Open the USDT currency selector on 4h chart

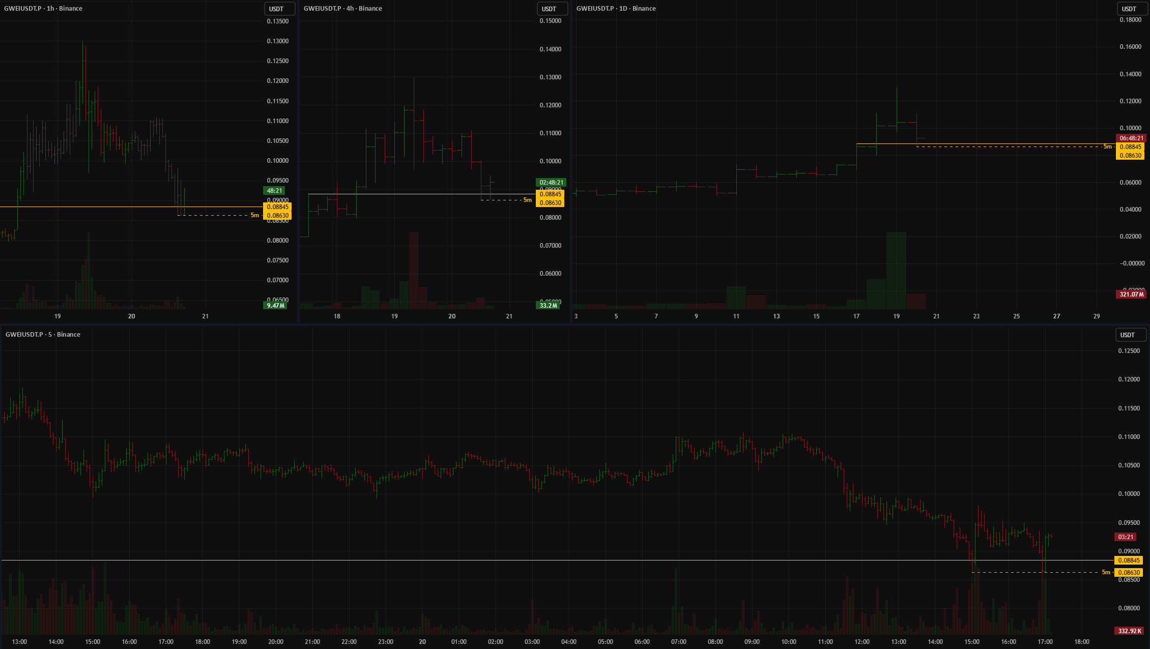pos(552,9)
